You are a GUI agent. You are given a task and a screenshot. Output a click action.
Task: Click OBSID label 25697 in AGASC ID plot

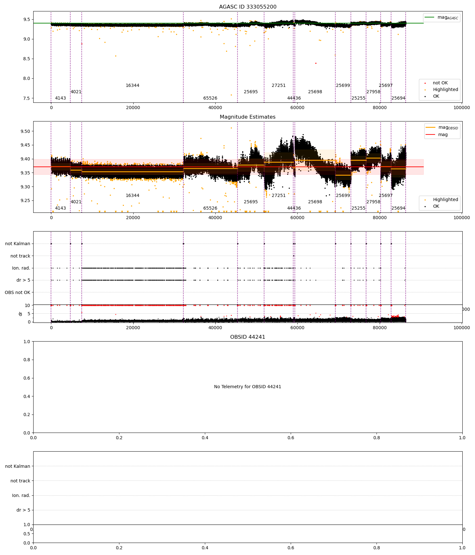tap(386, 85)
